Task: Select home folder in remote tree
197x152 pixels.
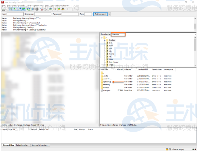Action: [x=112, y=54]
